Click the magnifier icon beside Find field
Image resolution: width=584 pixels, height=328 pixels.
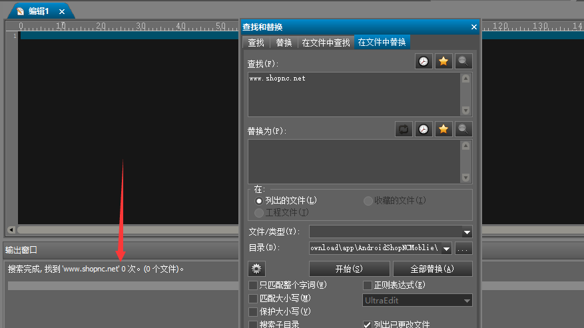click(x=463, y=61)
